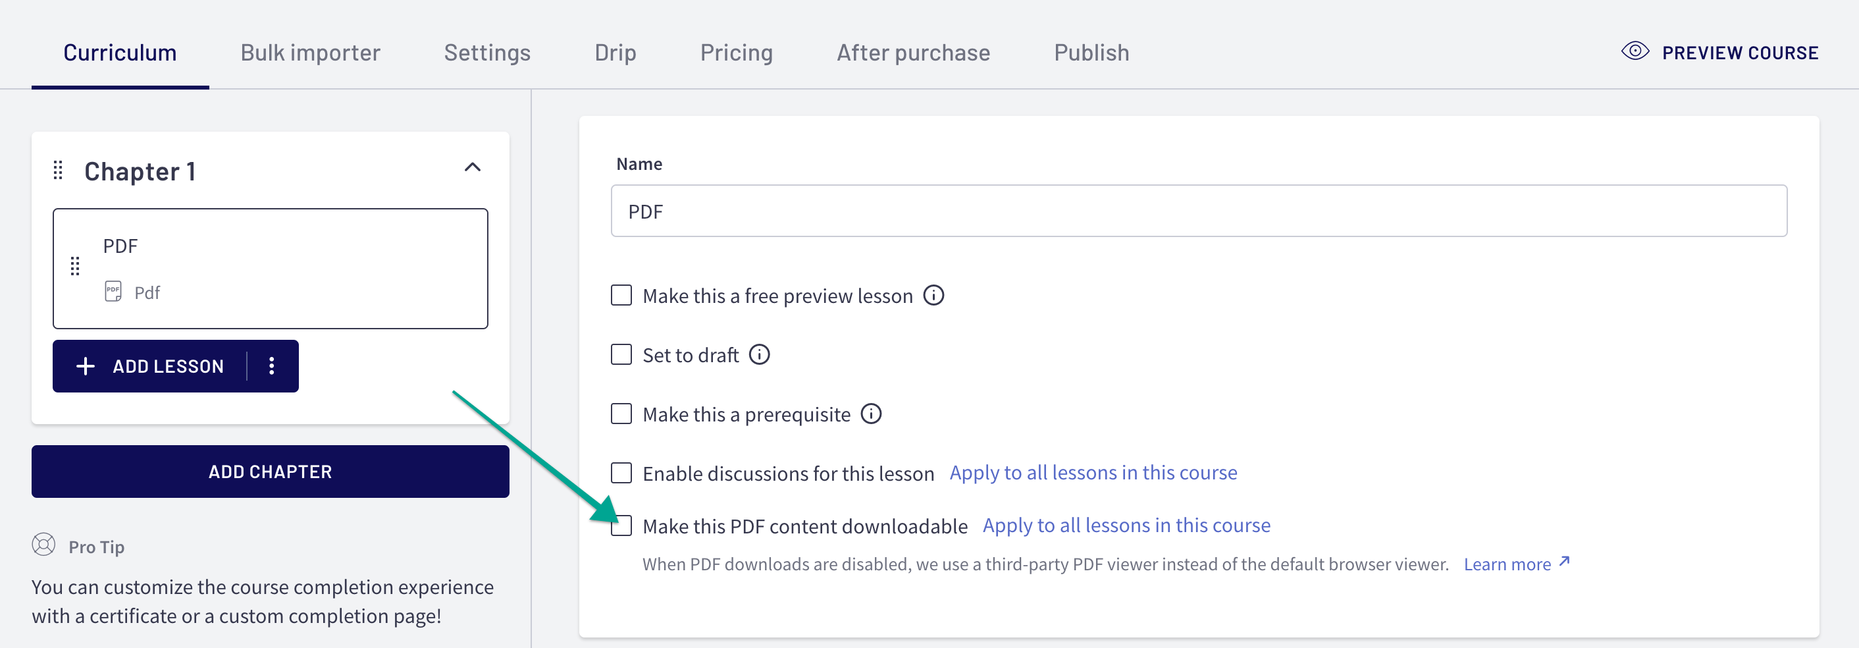The image size is (1859, 648).
Task: Collapse the Chapter 1 section chevron
Action: (x=473, y=167)
